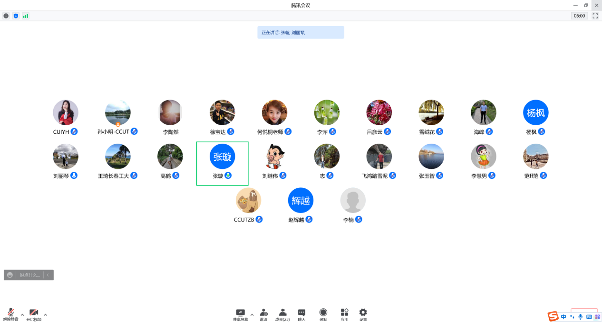Viewport: 602px width, 324px height.
Task: Open the members list 成员(23)
Action: 282,315
